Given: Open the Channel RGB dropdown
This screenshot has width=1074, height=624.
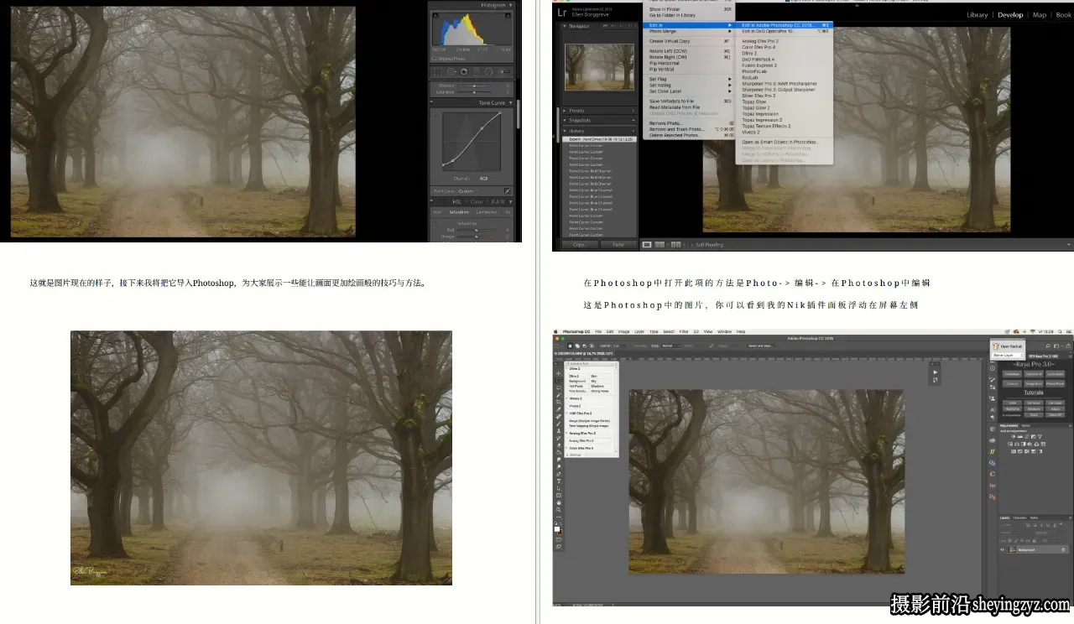Looking at the screenshot, I should [486, 179].
